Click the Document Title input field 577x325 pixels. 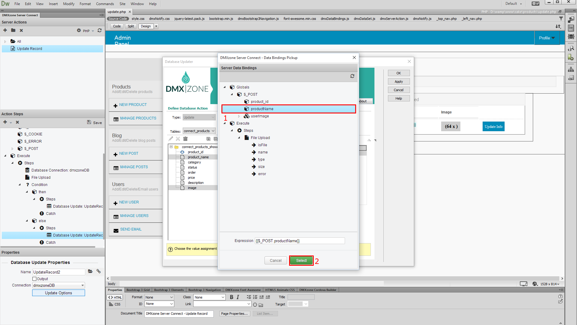point(179,314)
